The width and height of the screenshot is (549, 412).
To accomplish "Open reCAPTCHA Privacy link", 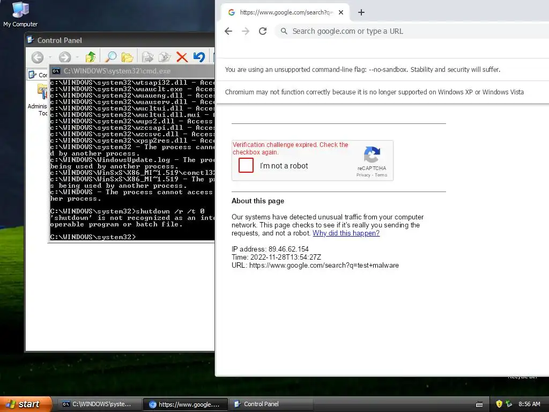I will click(363, 175).
